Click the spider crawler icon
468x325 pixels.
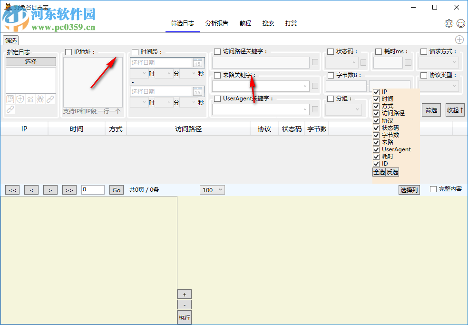(x=40, y=99)
